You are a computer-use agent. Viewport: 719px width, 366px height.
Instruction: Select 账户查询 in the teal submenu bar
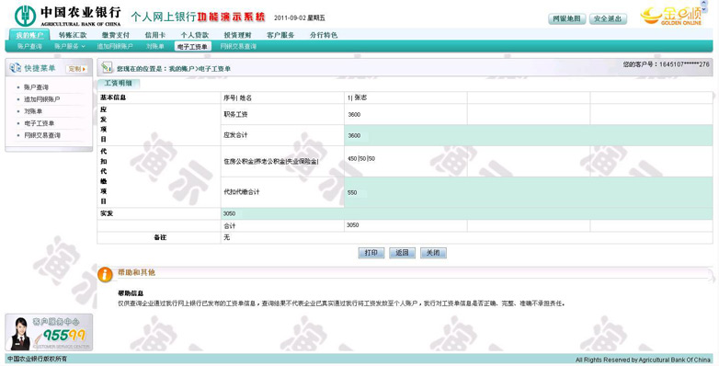point(29,46)
